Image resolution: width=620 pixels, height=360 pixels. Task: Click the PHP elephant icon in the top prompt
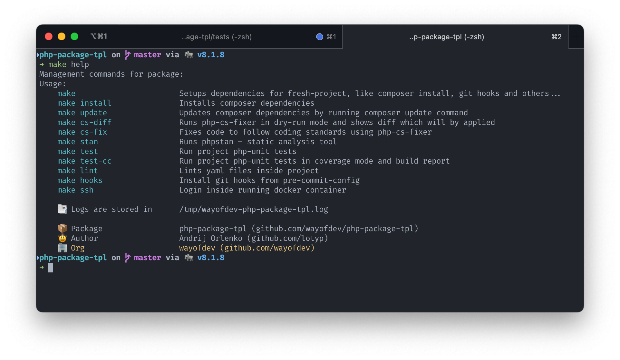point(189,55)
